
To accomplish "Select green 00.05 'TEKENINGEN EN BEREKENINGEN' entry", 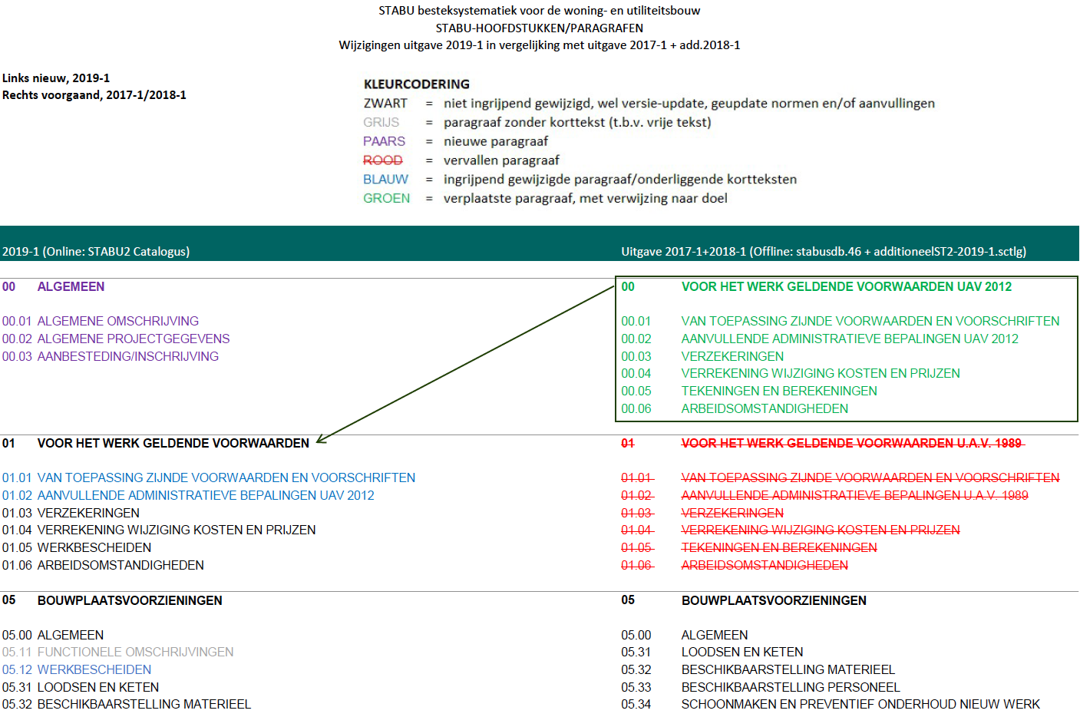I will (779, 392).
